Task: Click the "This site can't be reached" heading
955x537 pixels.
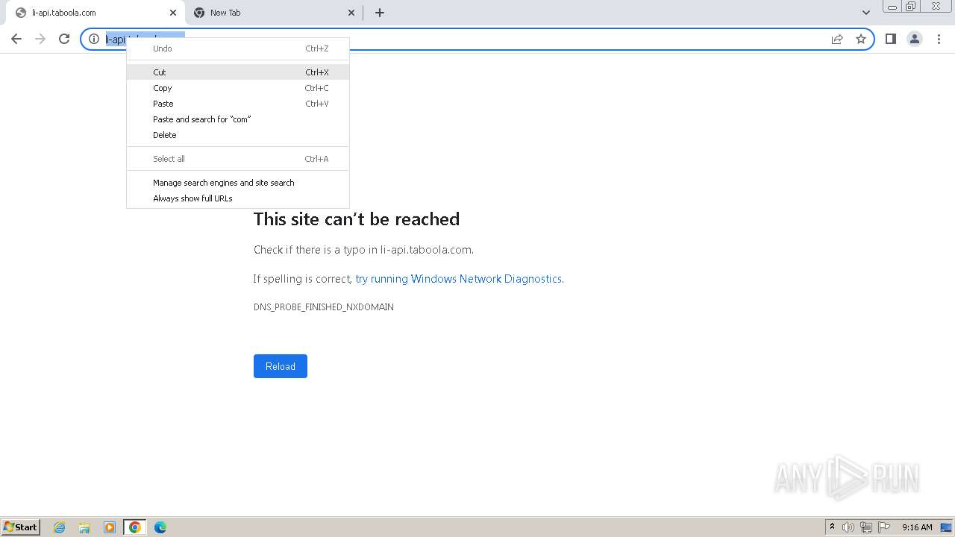Action: [357, 219]
